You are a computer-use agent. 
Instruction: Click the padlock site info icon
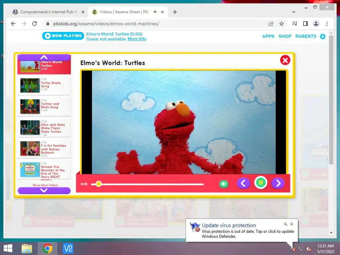(48, 24)
